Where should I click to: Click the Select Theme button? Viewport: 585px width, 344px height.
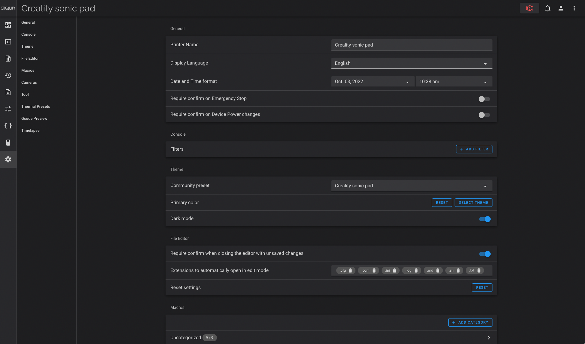pos(473,203)
